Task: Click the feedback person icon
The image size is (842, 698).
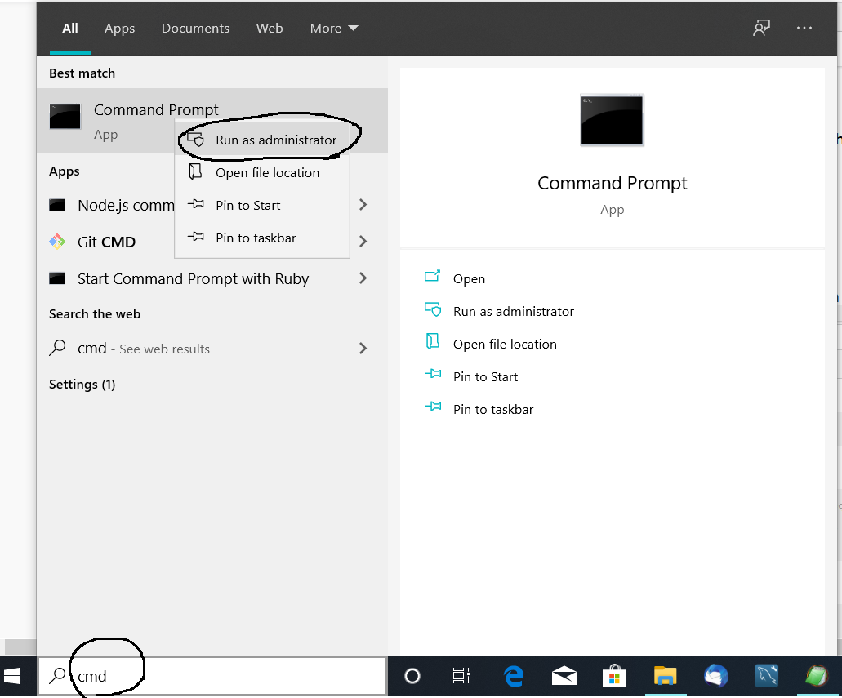Action: point(761,28)
